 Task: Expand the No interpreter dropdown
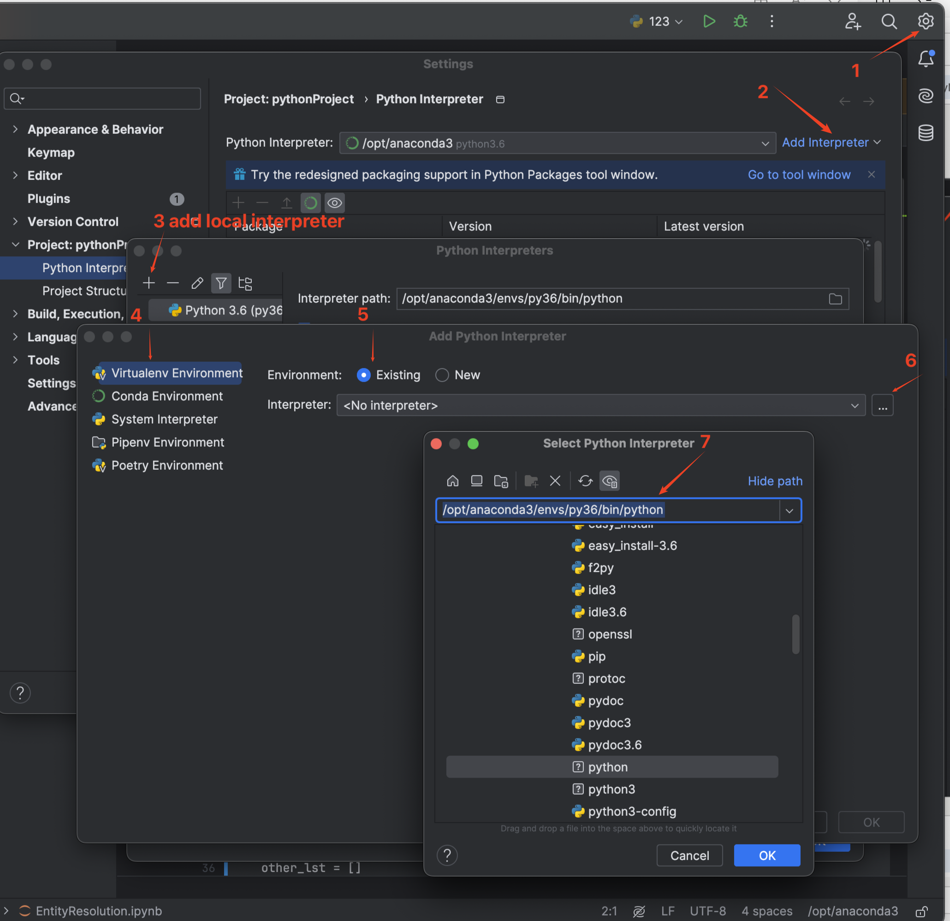[x=854, y=406]
